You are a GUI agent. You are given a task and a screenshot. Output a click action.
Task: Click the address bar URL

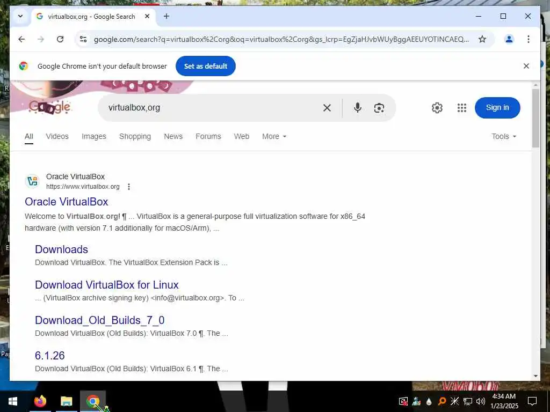point(281,39)
